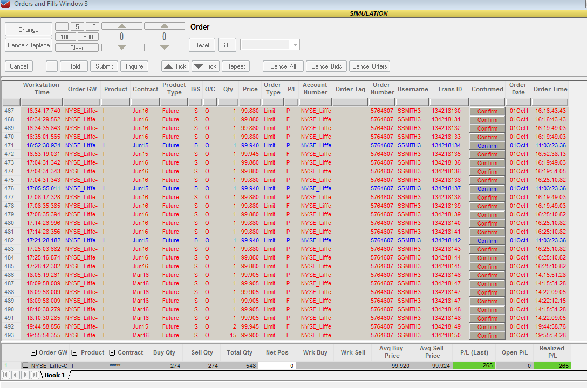Click the Tick down arrow button
Image resolution: width=587 pixels, height=388 pixels.
(x=206, y=66)
